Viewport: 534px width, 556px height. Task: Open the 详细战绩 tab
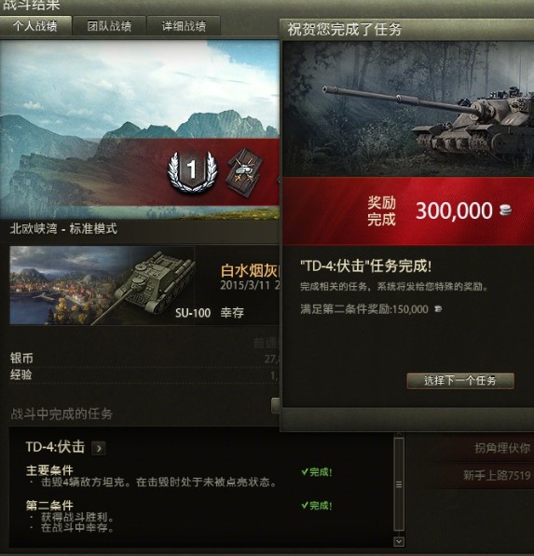(x=184, y=26)
